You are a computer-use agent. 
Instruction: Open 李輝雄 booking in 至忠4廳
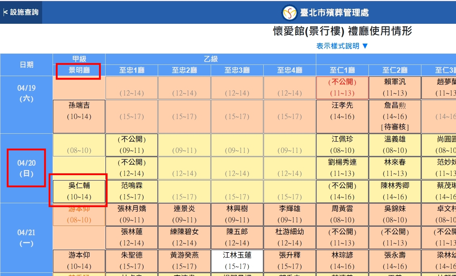[290, 214]
